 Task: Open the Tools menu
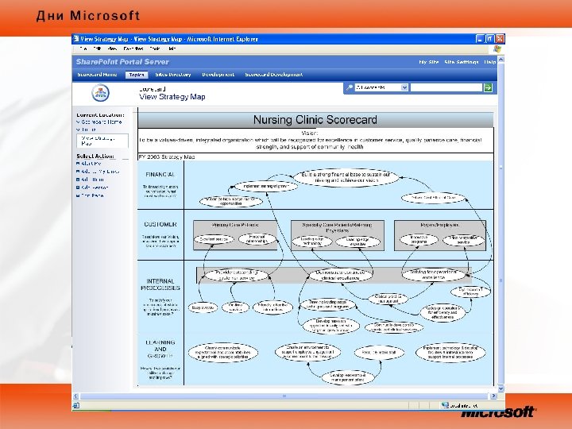(155, 48)
